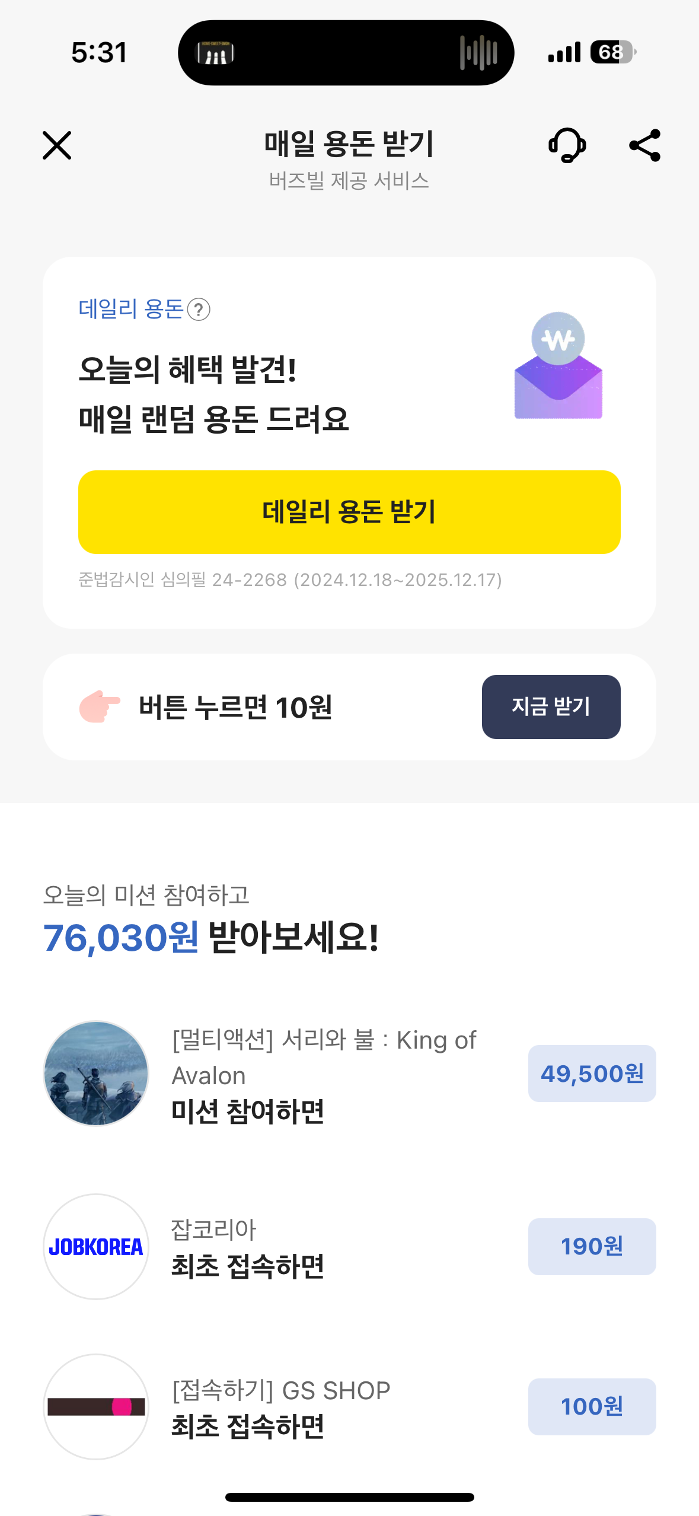The height and width of the screenshot is (1516, 699).
Task: Claim the 100원 GS SHOP reward
Action: pos(592,1406)
